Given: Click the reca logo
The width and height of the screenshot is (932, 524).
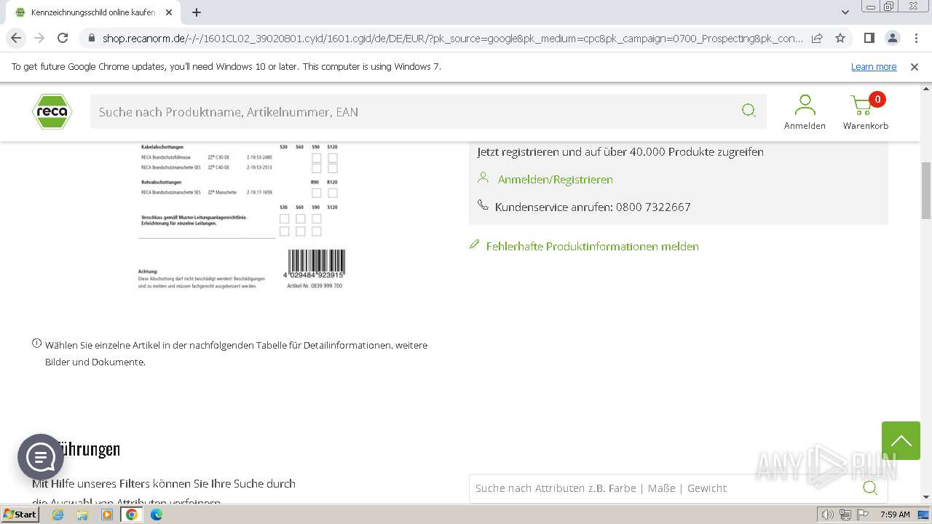Looking at the screenshot, I should (x=52, y=111).
